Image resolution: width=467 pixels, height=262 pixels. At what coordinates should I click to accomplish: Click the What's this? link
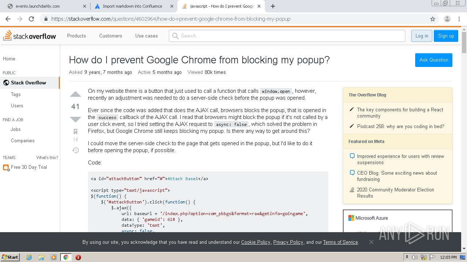tap(47, 158)
